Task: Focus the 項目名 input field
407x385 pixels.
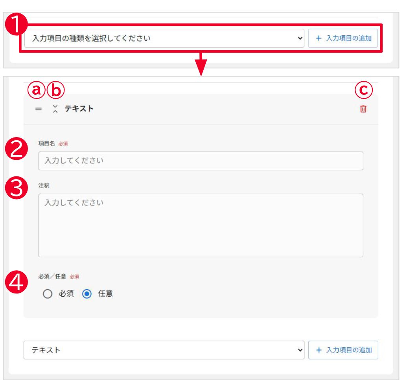Action: [201, 161]
